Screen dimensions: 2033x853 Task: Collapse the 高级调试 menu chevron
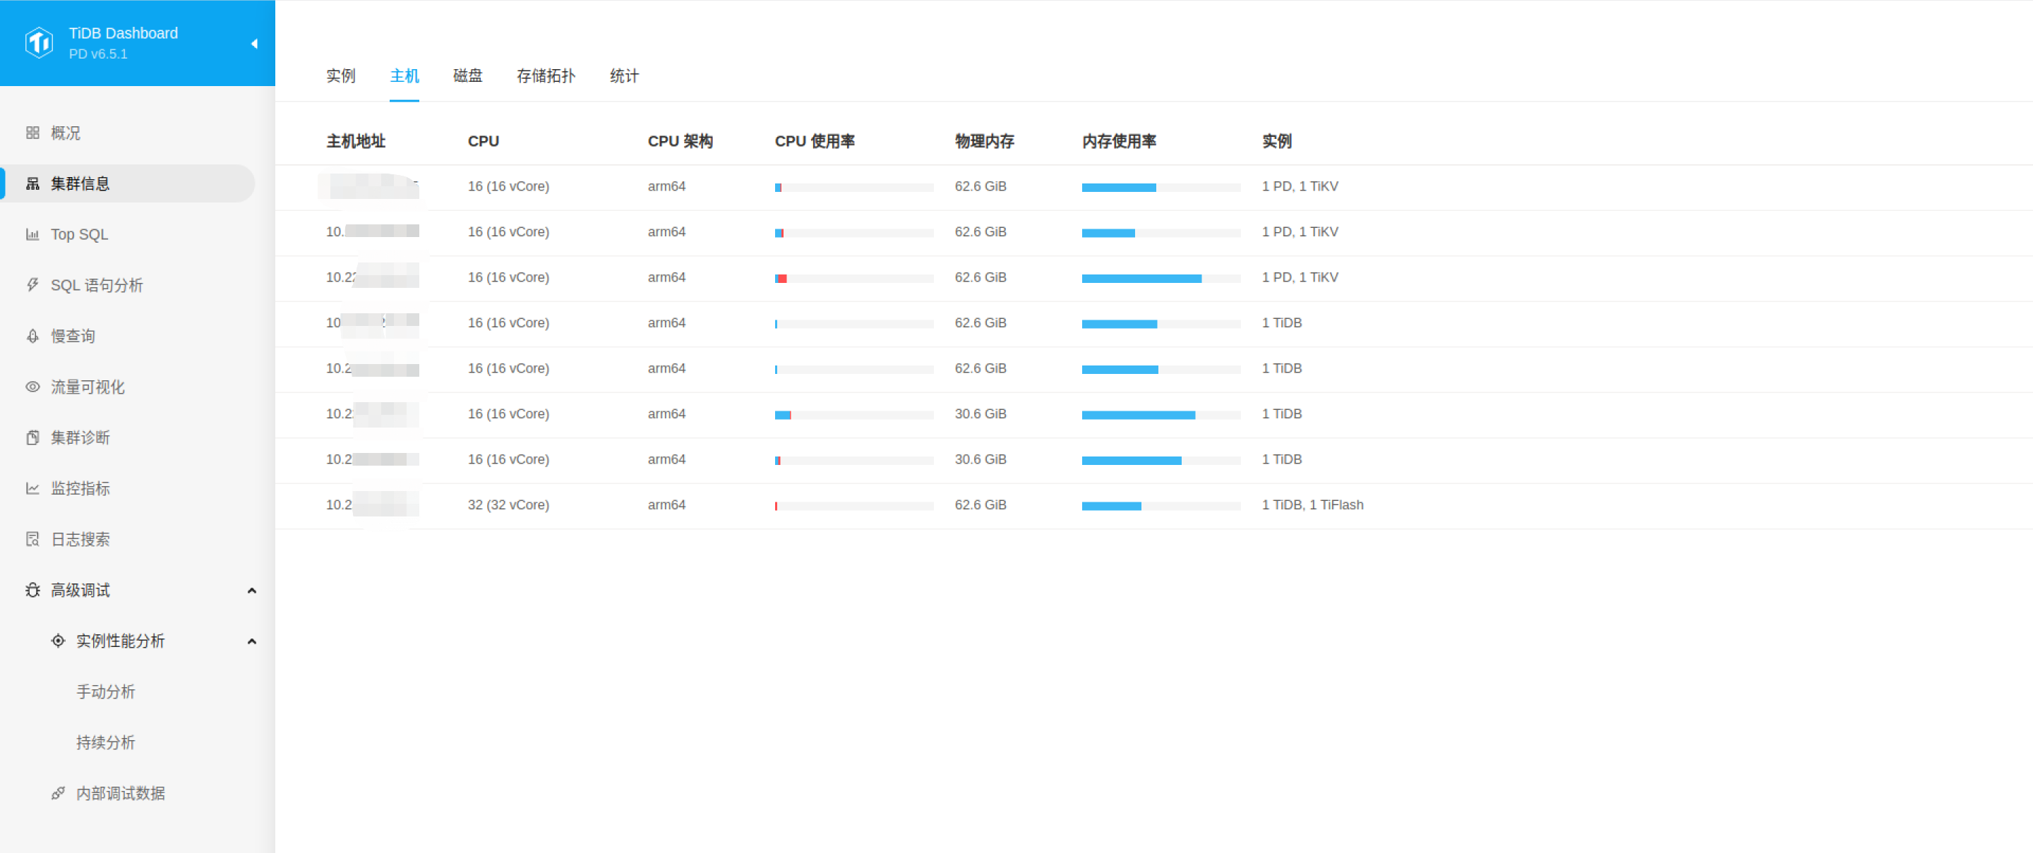pos(252,591)
